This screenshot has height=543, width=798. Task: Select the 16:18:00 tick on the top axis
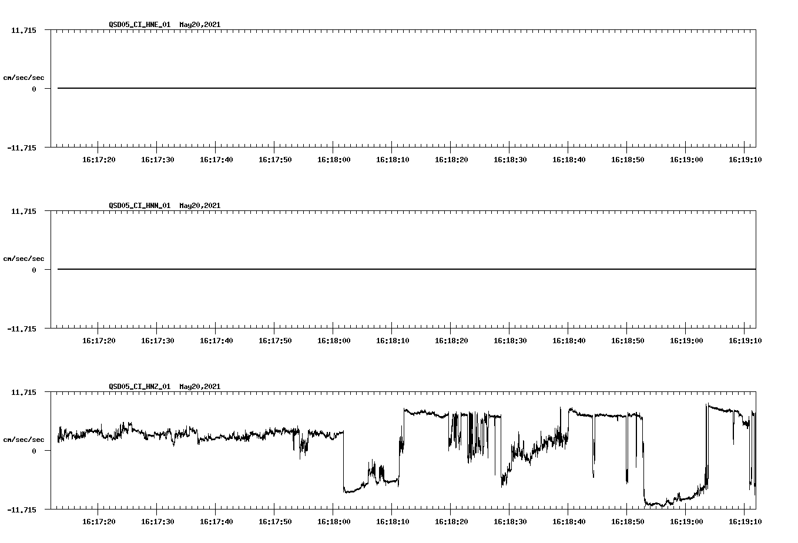(333, 159)
